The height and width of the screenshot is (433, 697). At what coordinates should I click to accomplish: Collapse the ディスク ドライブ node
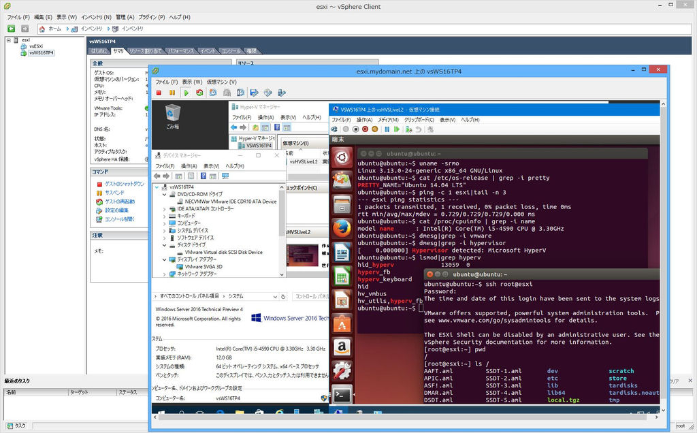165,245
